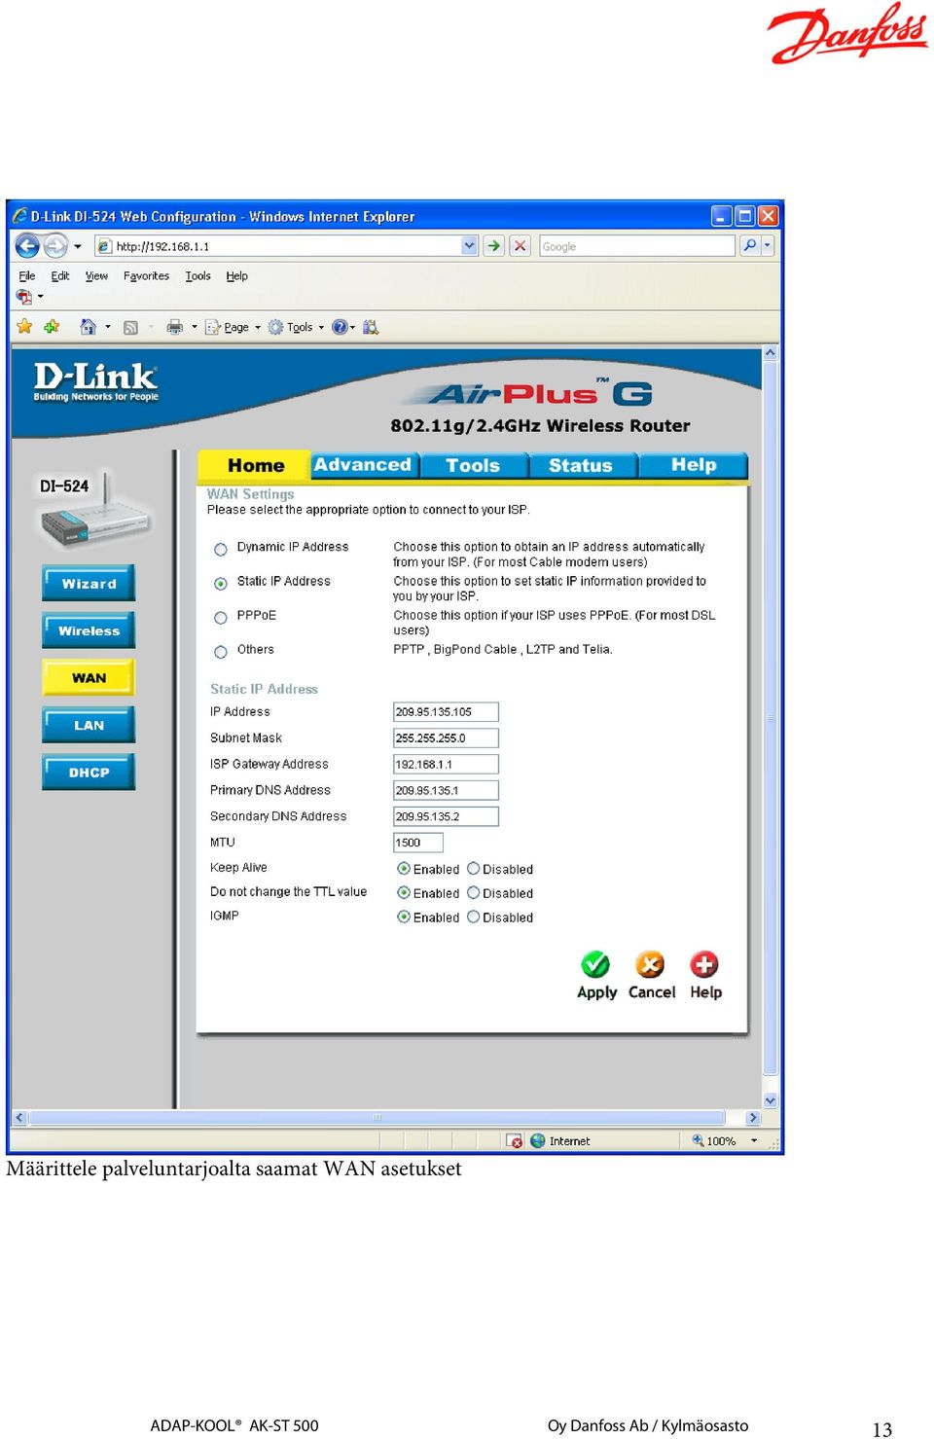Click the ISP Gateway Address field
Image resolution: width=934 pixels, height=1439 pixels.
click(446, 765)
